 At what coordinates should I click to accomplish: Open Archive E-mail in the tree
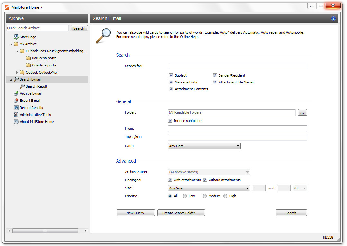click(x=31, y=93)
